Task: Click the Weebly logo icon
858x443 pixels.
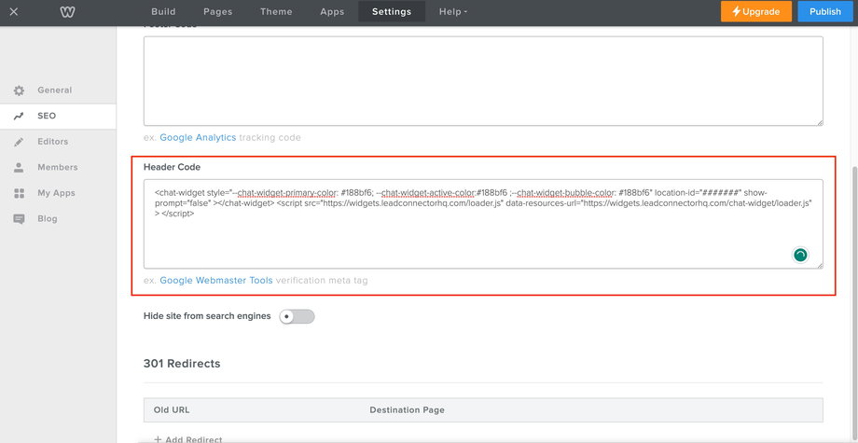Action: tap(67, 12)
